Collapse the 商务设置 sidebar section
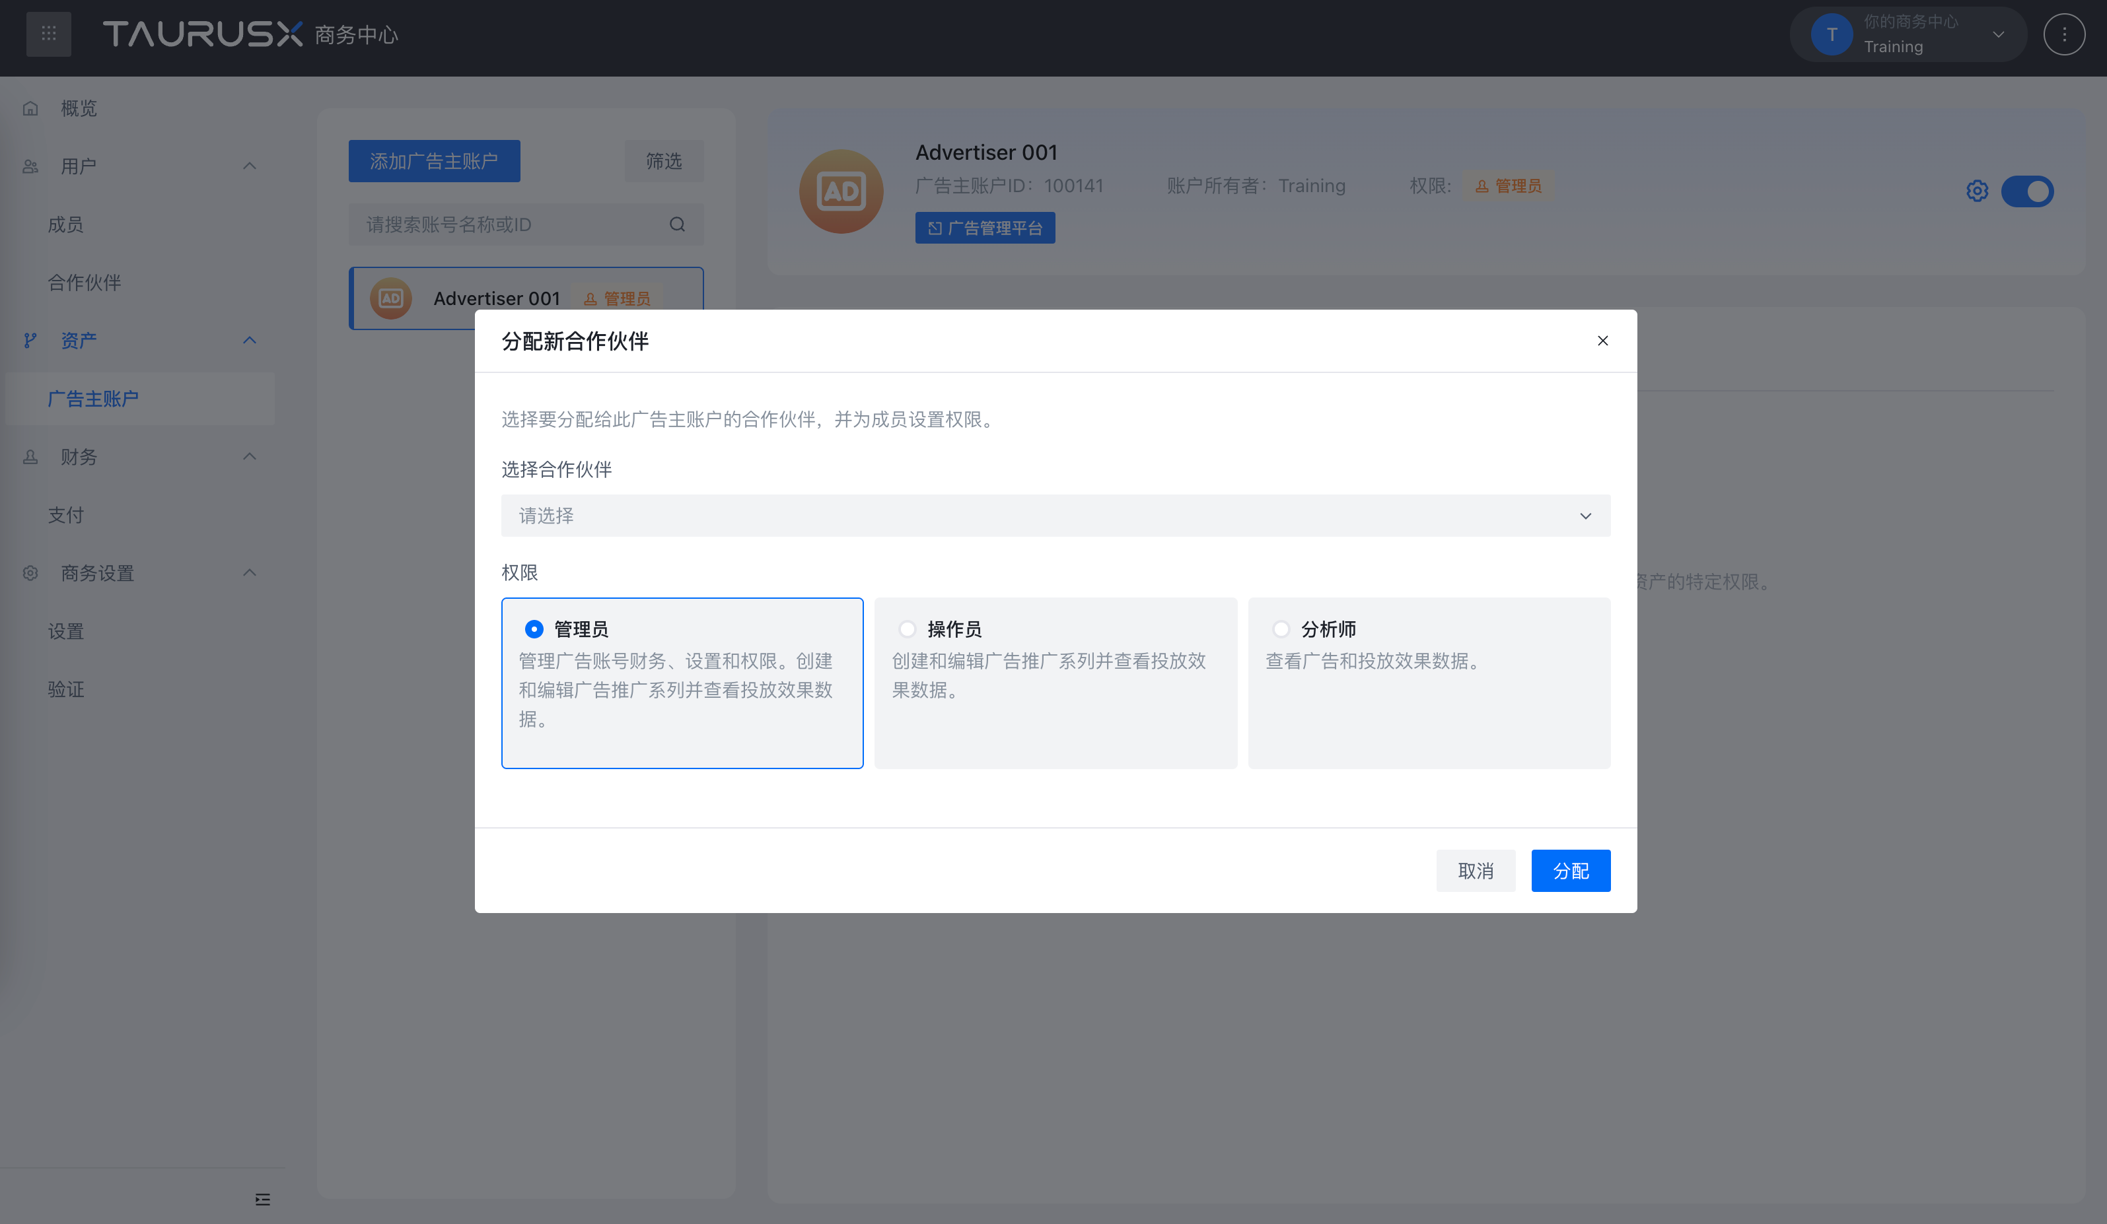2107x1224 pixels. click(x=249, y=572)
